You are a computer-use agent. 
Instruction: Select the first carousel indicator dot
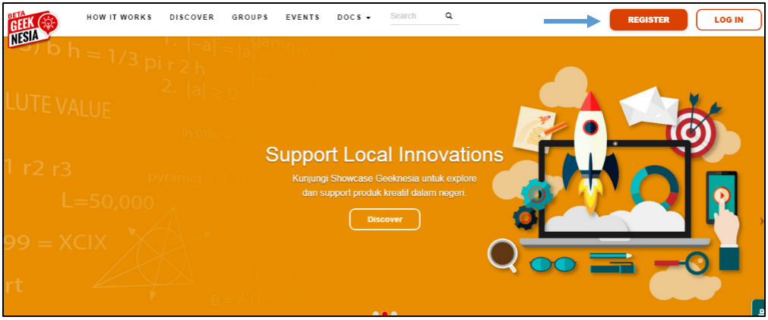[x=376, y=314]
